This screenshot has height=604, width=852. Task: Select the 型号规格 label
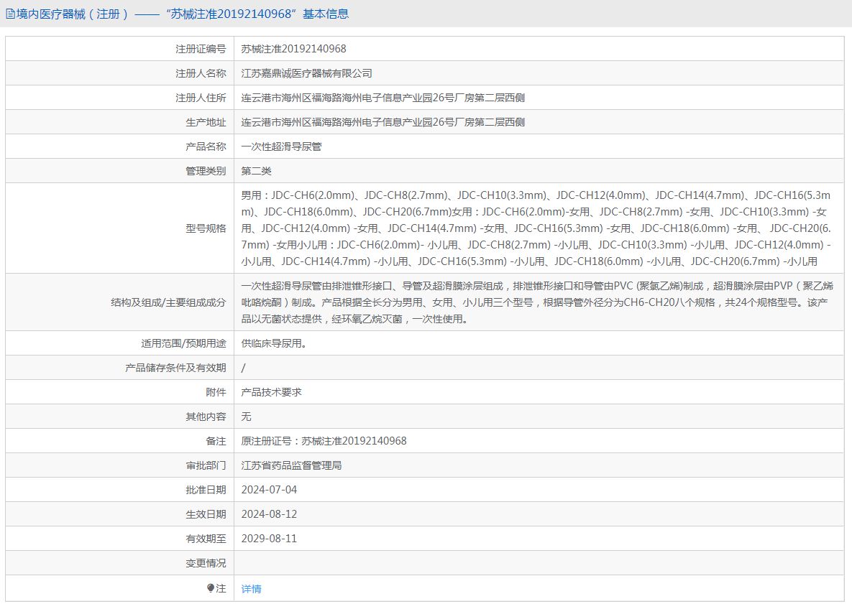click(x=206, y=228)
